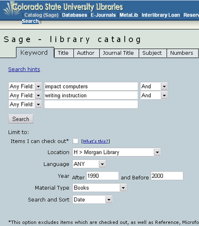Switch to the Title tab
The height and width of the screenshot is (226, 199).
pyautogui.click(x=64, y=53)
